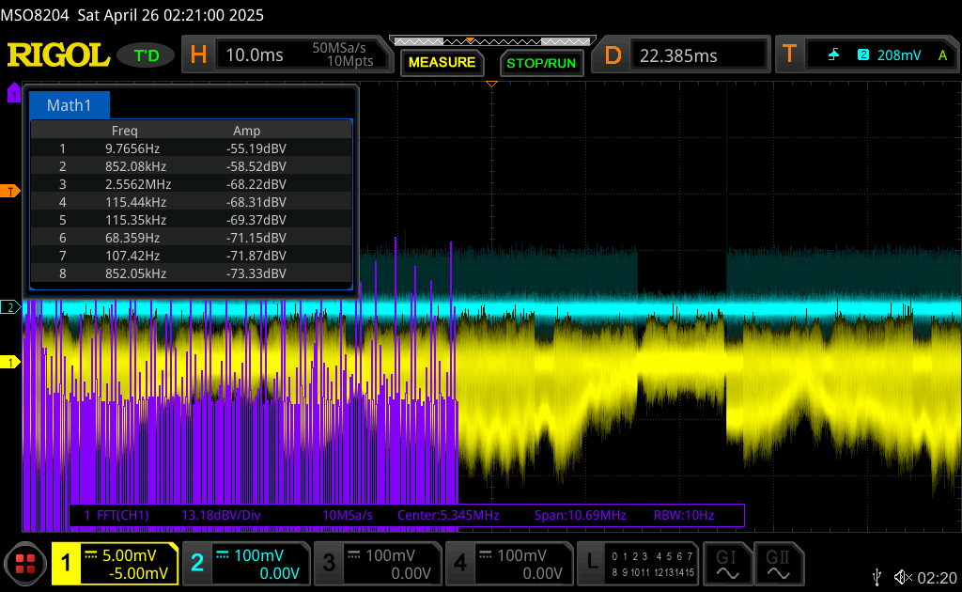The height and width of the screenshot is (592, 962).
Task: Click the GII signal generator icon
Action: pyautogui.click(x=778, y=564)
